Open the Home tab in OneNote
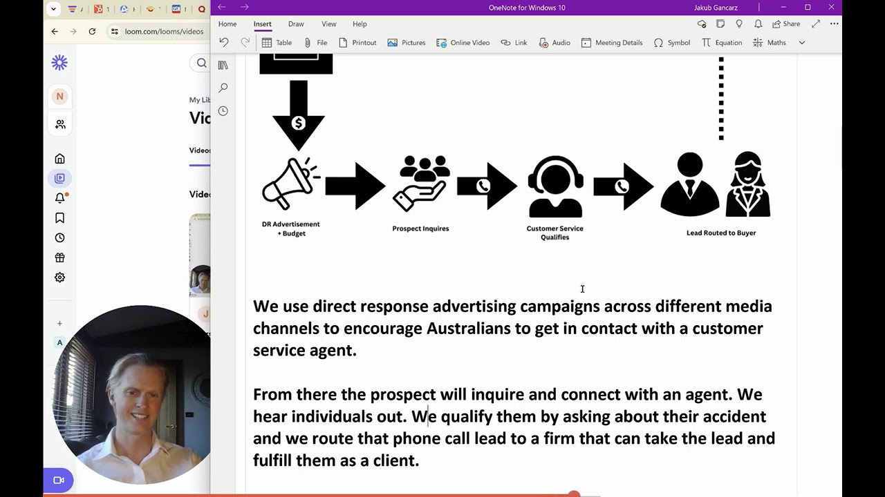The image size is (885, 497). (x=227, y=23)
